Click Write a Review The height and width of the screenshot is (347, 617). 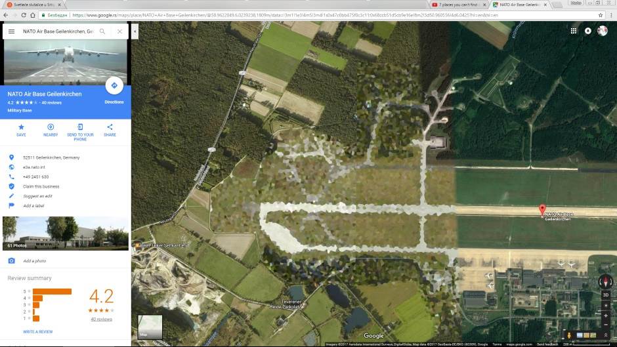38,332
